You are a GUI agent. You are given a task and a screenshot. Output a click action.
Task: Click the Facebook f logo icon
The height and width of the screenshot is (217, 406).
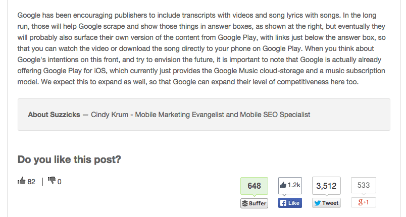pyautogui.click(x=283, y=203)
